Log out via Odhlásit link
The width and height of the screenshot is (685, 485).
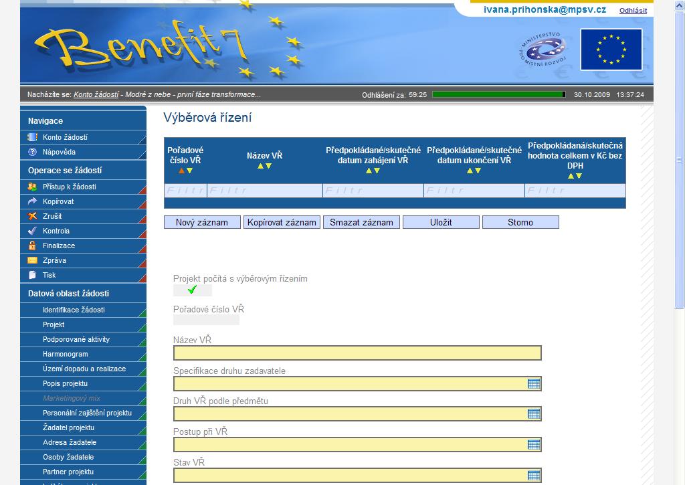coord(633,11)
